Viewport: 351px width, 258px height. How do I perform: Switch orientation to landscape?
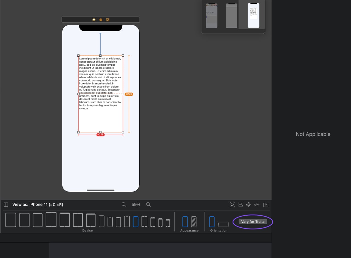click(x=223, y=224)
